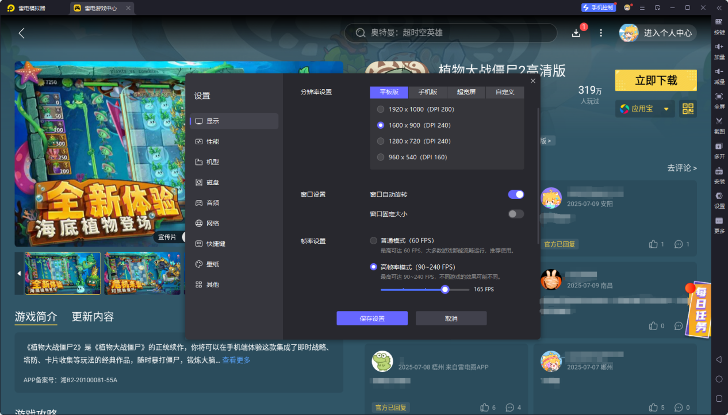Go back with the arrow in game center
The width and height of the screenshot is (728, 415).
point(21,33)
